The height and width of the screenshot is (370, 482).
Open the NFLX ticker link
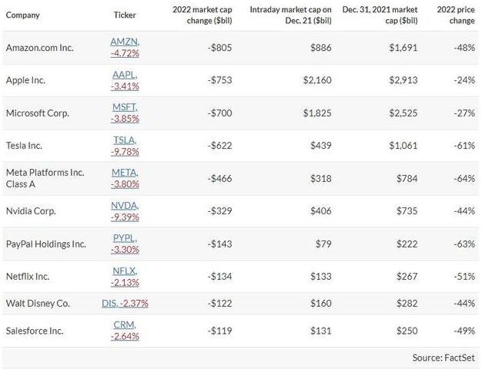point(124,271)
